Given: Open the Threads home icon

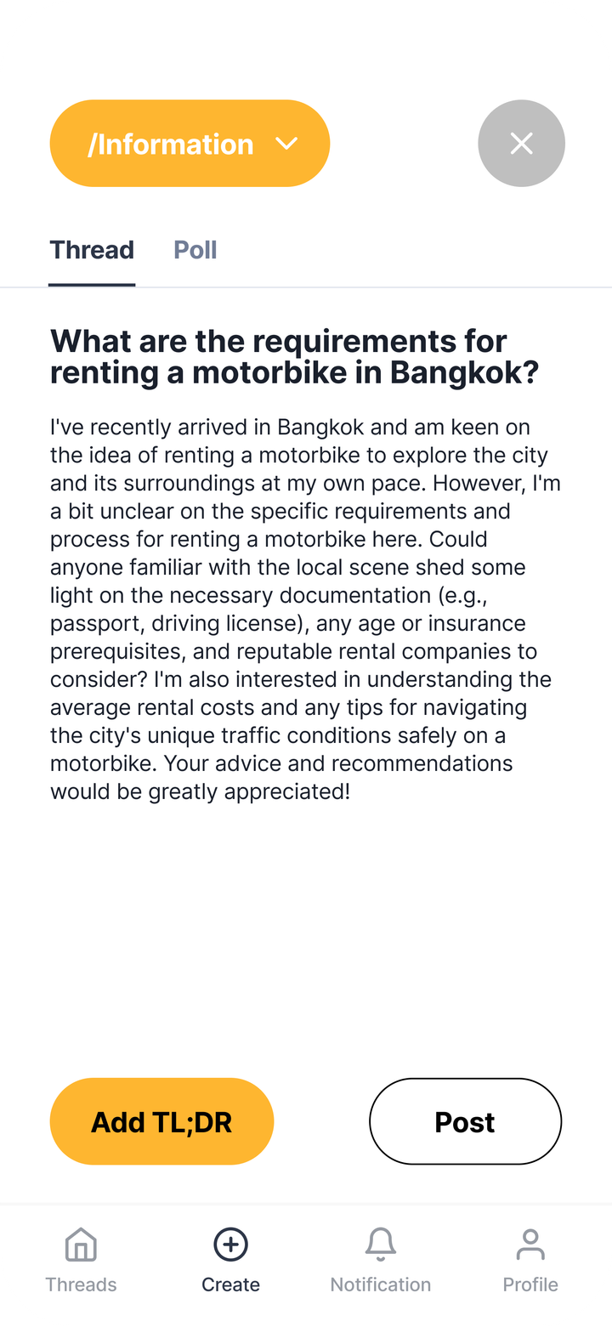Looking at the screenshot, I should (81, 1245).
